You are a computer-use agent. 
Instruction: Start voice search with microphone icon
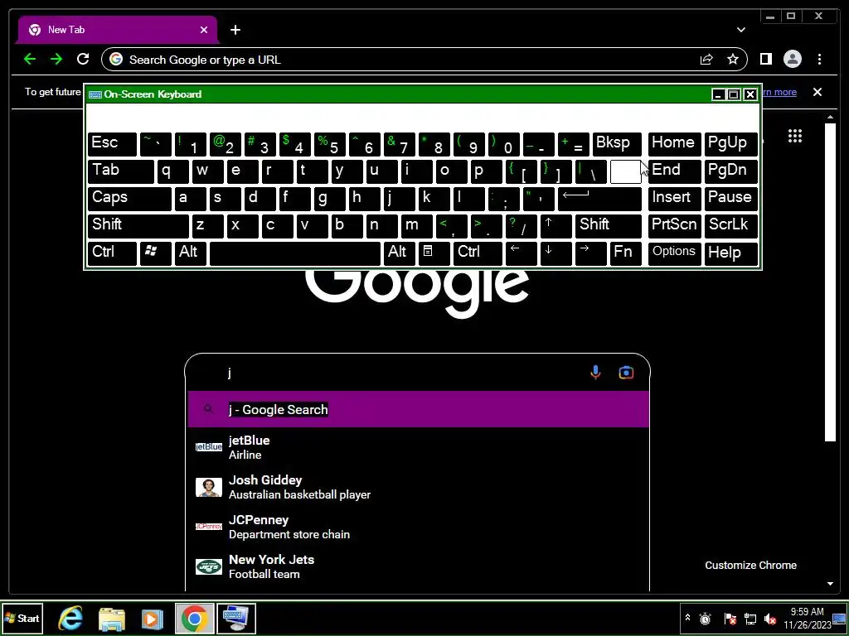[x=595, y=373]
